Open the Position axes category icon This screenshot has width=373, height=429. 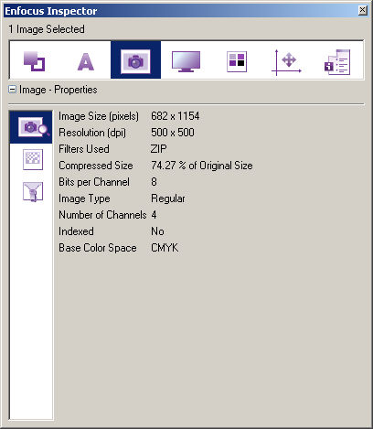(286, 62)
